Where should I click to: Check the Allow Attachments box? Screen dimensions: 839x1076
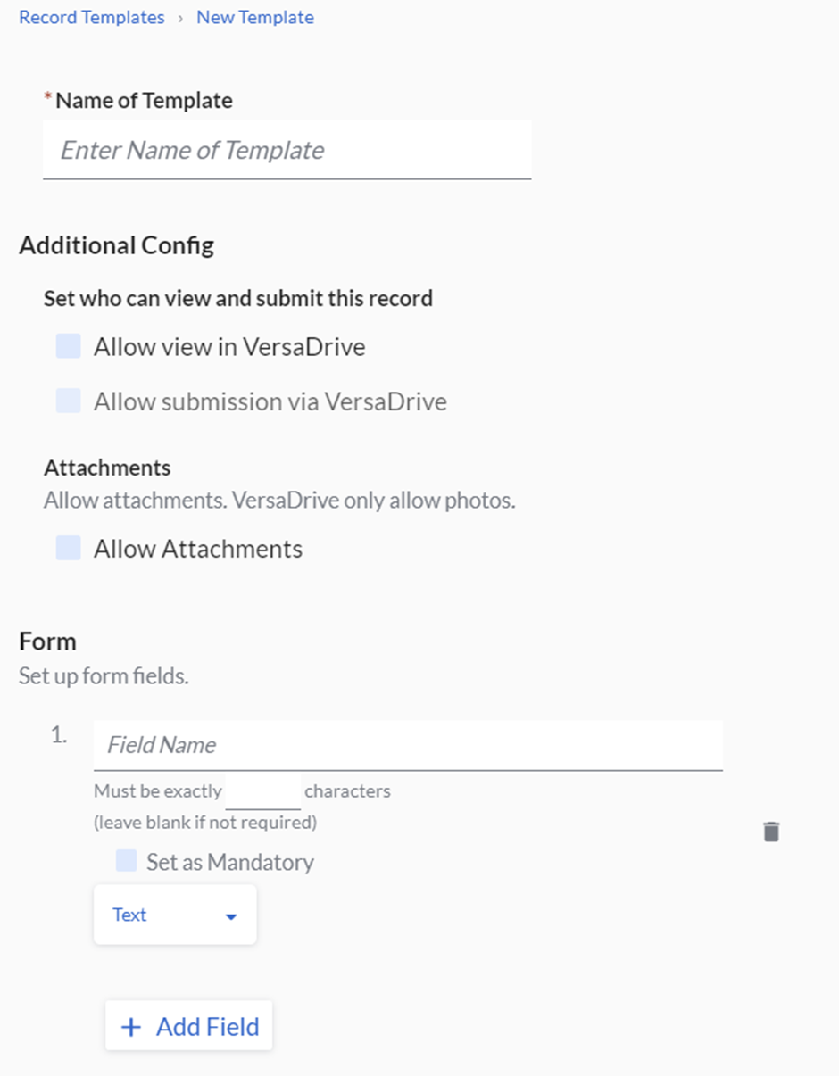69,548
